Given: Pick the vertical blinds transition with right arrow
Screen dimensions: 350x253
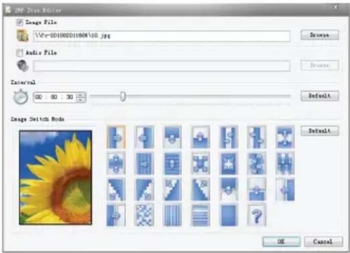Looking at the screenshot, I should point(144,163).
